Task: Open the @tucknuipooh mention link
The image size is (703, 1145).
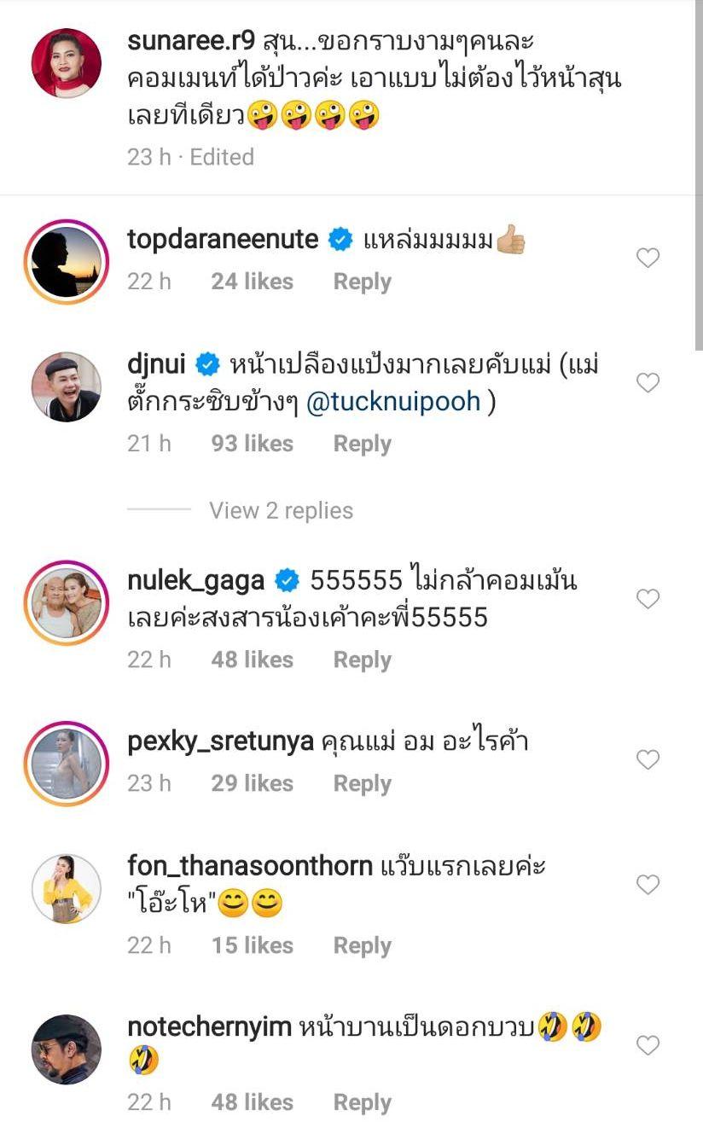Action: tap(393, 403)
